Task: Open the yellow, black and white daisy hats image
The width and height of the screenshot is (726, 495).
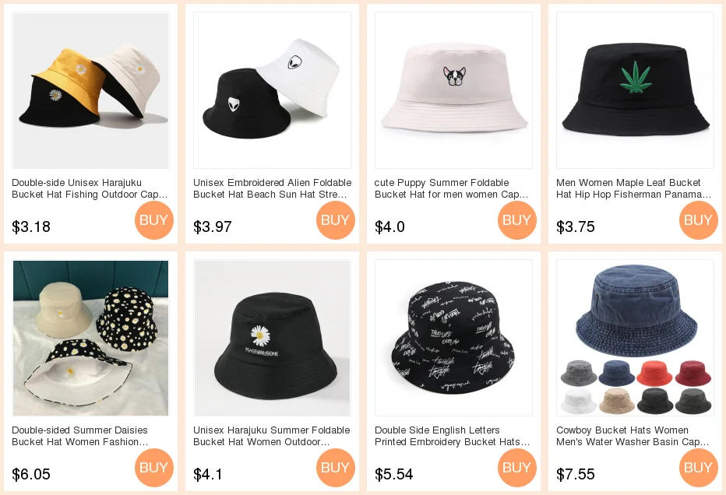Action: click(x=90, y=90)
